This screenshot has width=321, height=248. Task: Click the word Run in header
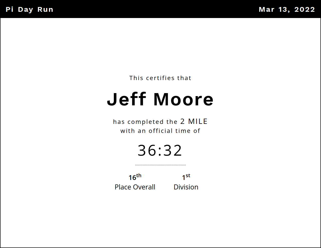45,10
